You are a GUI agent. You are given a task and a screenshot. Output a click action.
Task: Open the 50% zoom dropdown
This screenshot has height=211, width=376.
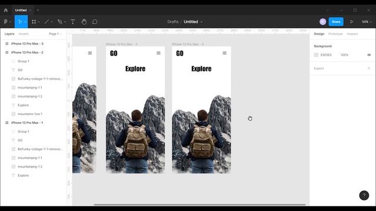coord(367,22)
